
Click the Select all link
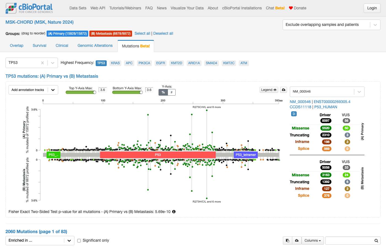(x=142, y=33)
